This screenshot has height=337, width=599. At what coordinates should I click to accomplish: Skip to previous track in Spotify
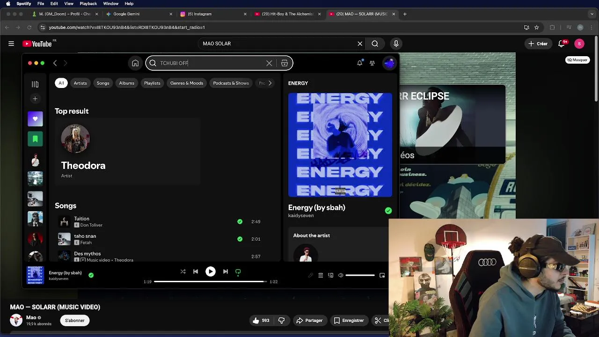pos(196,271)
